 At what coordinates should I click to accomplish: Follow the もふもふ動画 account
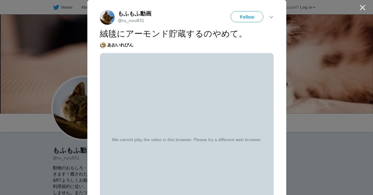[247, 17]
